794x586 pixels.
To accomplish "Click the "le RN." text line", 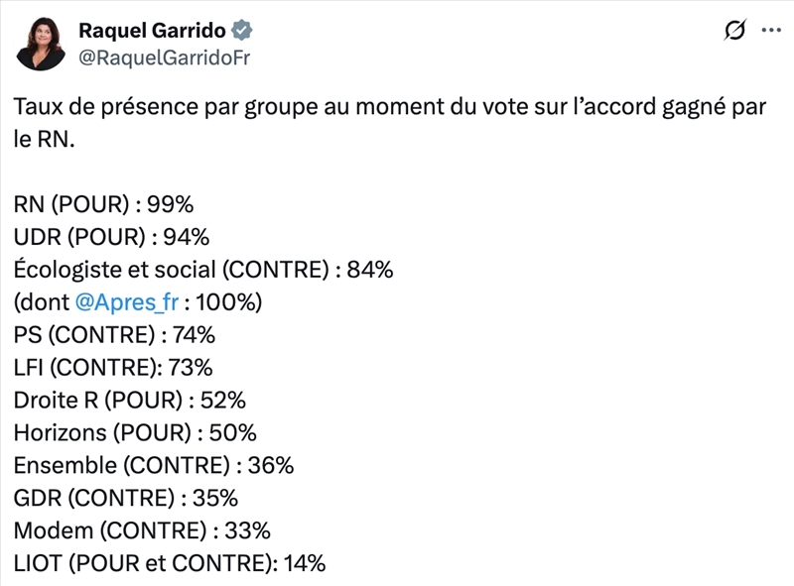I will tap(44, 140).
